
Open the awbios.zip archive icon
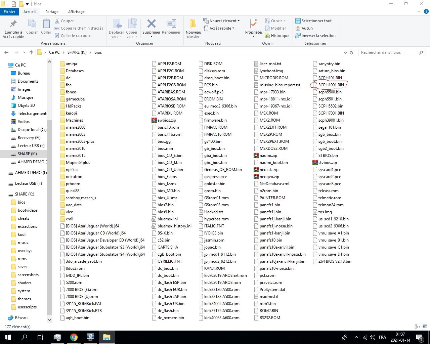pos(154,120)
